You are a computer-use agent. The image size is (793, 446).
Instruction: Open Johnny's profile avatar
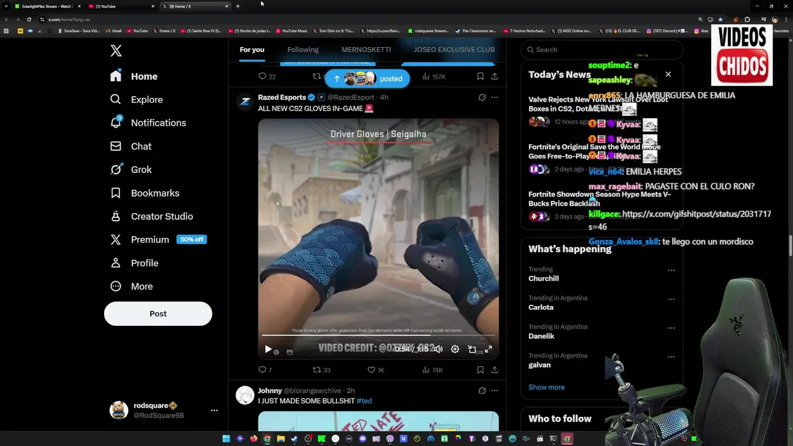(x=245, y=395)
